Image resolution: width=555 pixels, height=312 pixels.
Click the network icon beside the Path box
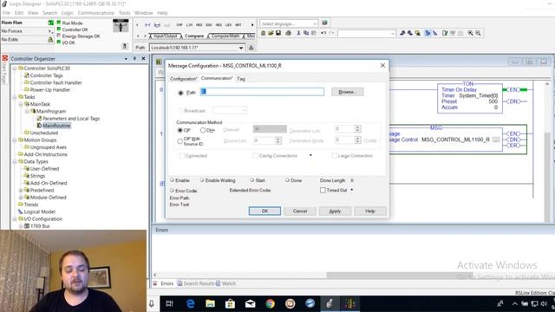[251, 48]
